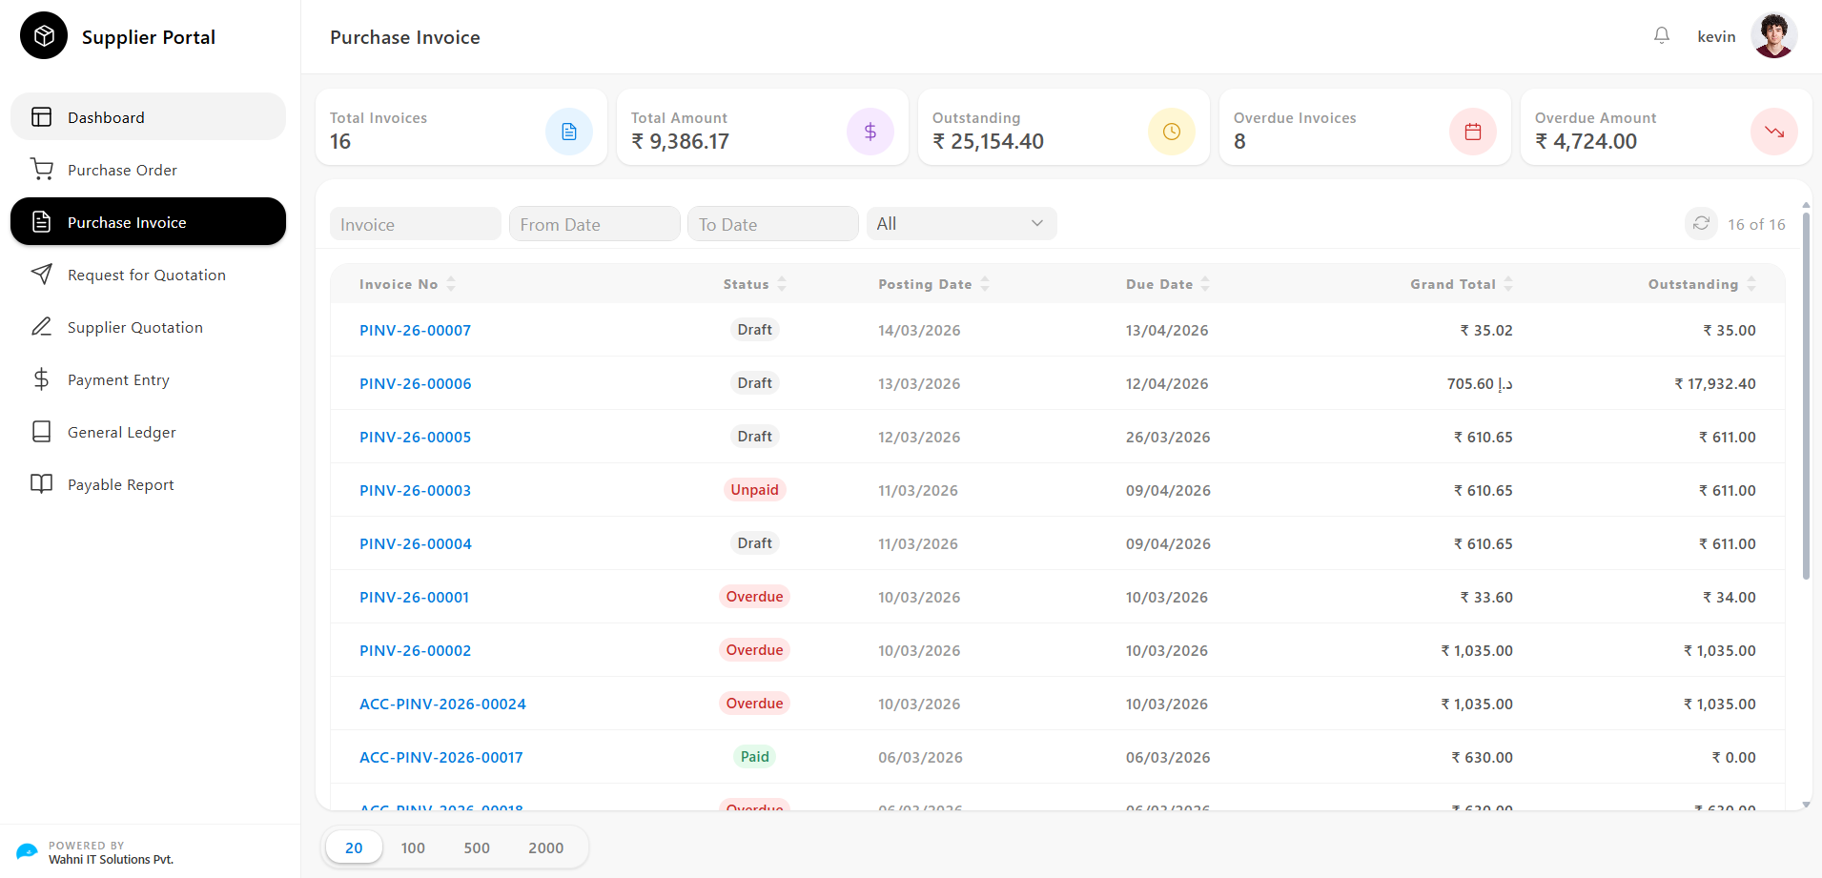The width and height of the screenshot is (1822, 878).
Task: Open invoice PINV-26-00003
Action: pyautogui.click(x=415, y=491)
